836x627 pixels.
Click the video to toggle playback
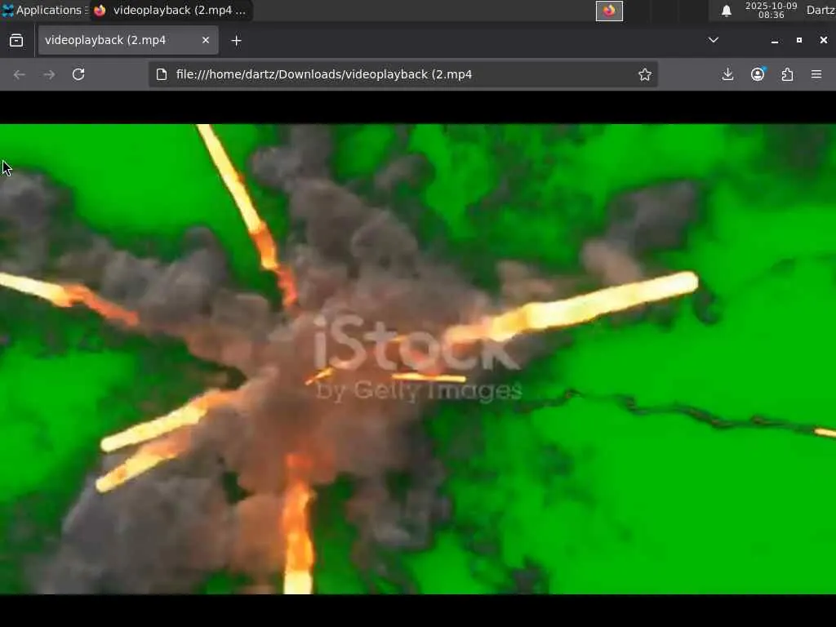pyautogui.click(x=418, y=359)
